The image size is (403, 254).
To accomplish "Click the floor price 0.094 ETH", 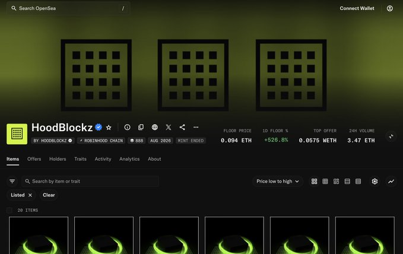I will click(x=236, y=141).
